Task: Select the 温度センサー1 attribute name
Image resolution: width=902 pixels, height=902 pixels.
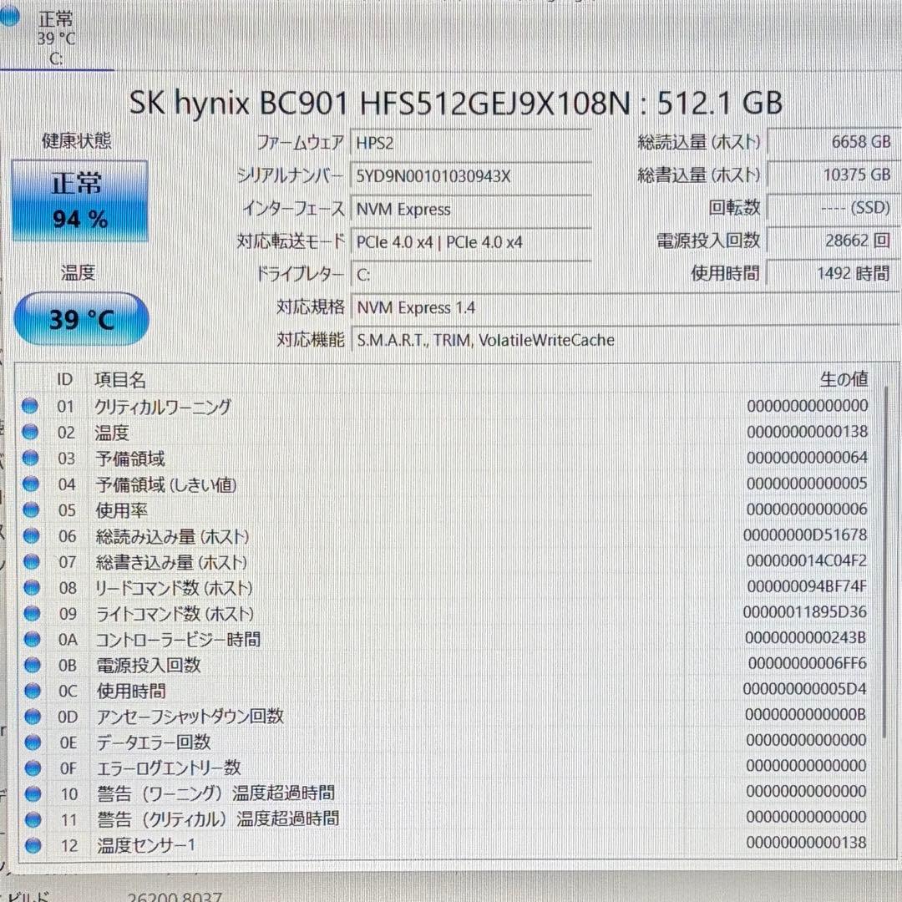Action: [x=147, y=845]
